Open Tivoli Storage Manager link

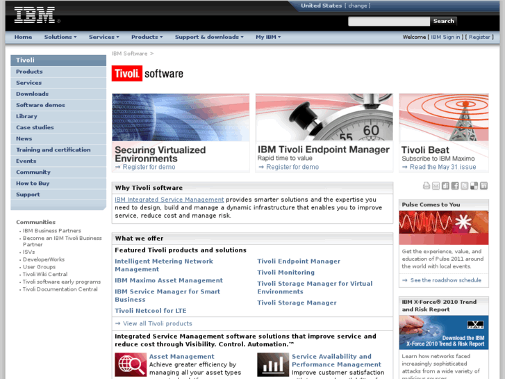(297, 303)
